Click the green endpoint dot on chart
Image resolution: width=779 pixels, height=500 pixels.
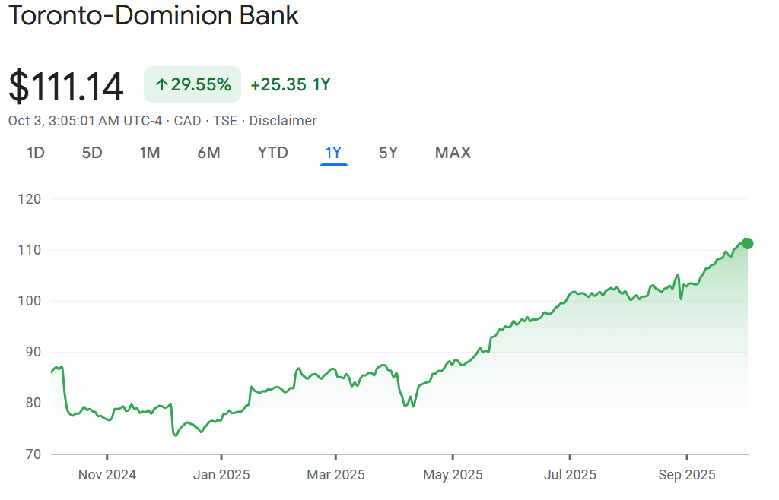click(x=747, y=243)
